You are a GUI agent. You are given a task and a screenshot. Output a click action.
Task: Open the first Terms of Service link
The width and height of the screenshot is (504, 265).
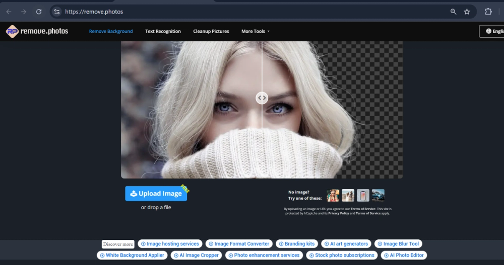click(x=363, y=209)
